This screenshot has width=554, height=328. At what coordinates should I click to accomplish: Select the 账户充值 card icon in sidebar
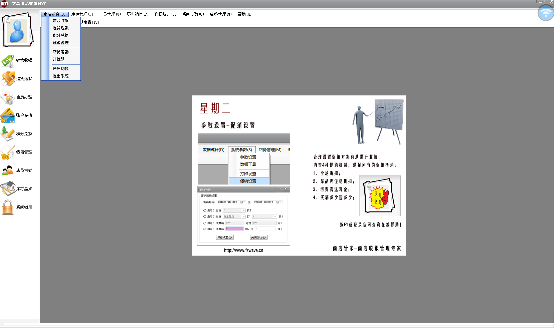8,115
